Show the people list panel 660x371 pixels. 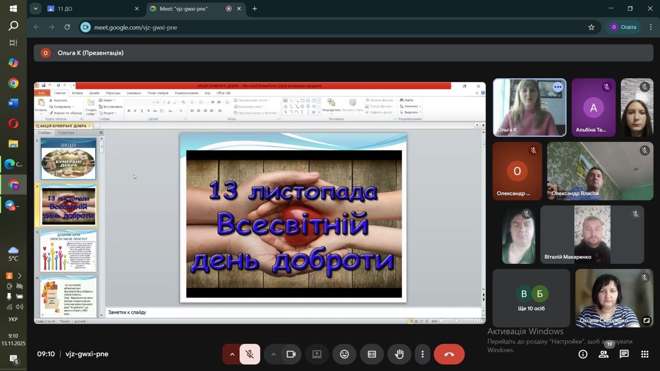(x=603, y=354)
